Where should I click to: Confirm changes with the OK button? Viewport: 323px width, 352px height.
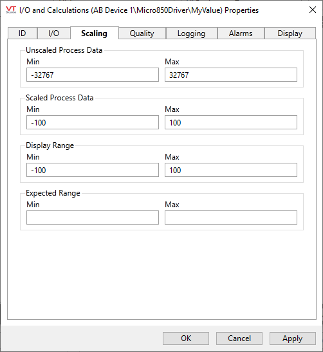[x=186, y=338]
